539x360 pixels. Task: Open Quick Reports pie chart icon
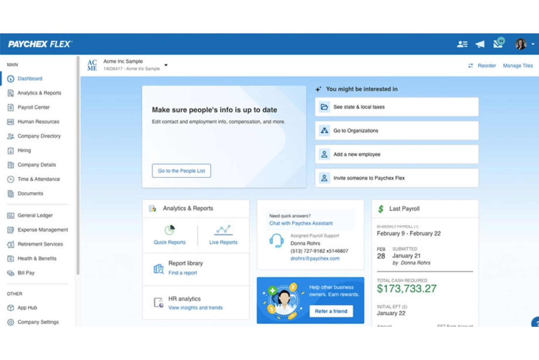coord(169,230)
